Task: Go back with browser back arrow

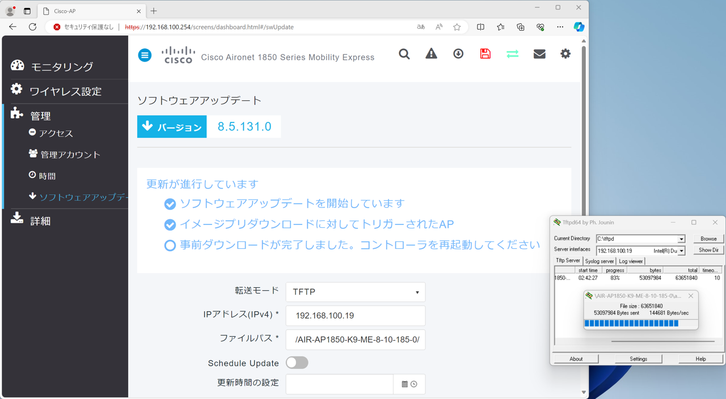Action: (12, 27)
